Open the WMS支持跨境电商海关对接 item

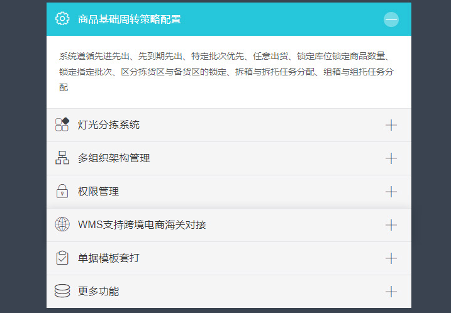point(229,225)
